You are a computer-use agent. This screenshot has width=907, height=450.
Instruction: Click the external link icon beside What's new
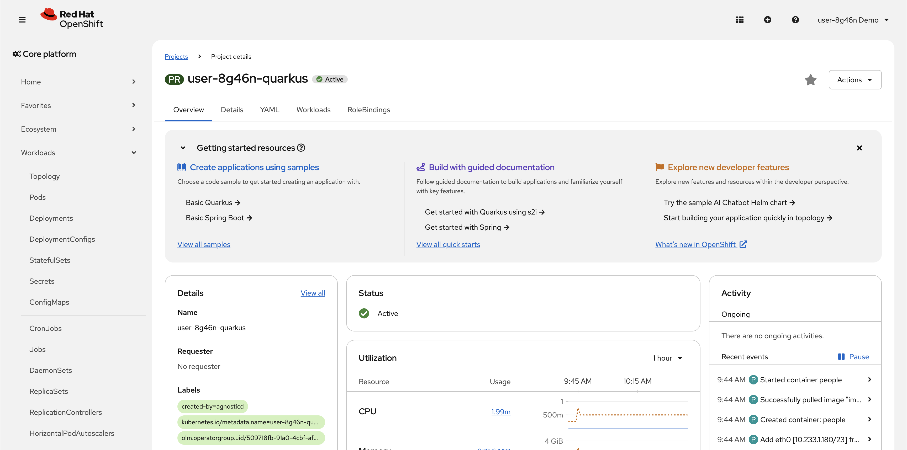[x=743, y=244]
